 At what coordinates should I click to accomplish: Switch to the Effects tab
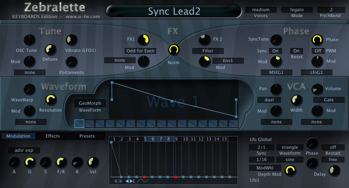pos(53,136)
